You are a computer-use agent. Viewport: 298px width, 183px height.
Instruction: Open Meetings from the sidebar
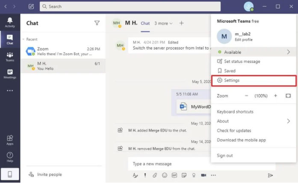[x=9, y=74]
